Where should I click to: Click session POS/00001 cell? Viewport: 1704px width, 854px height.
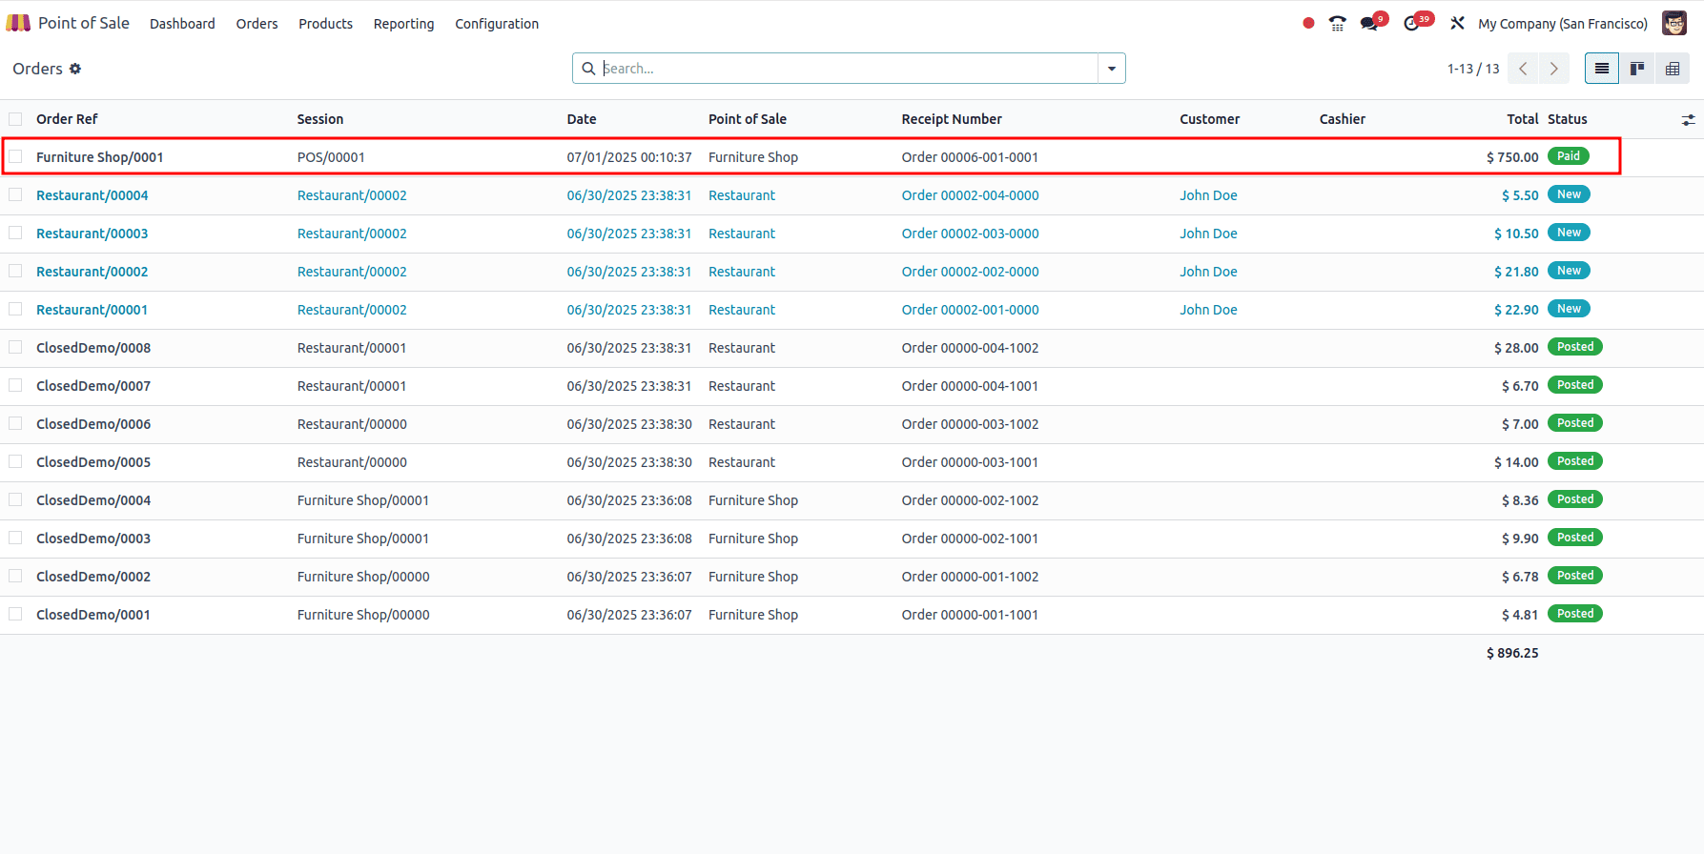(x=331, y=157)
